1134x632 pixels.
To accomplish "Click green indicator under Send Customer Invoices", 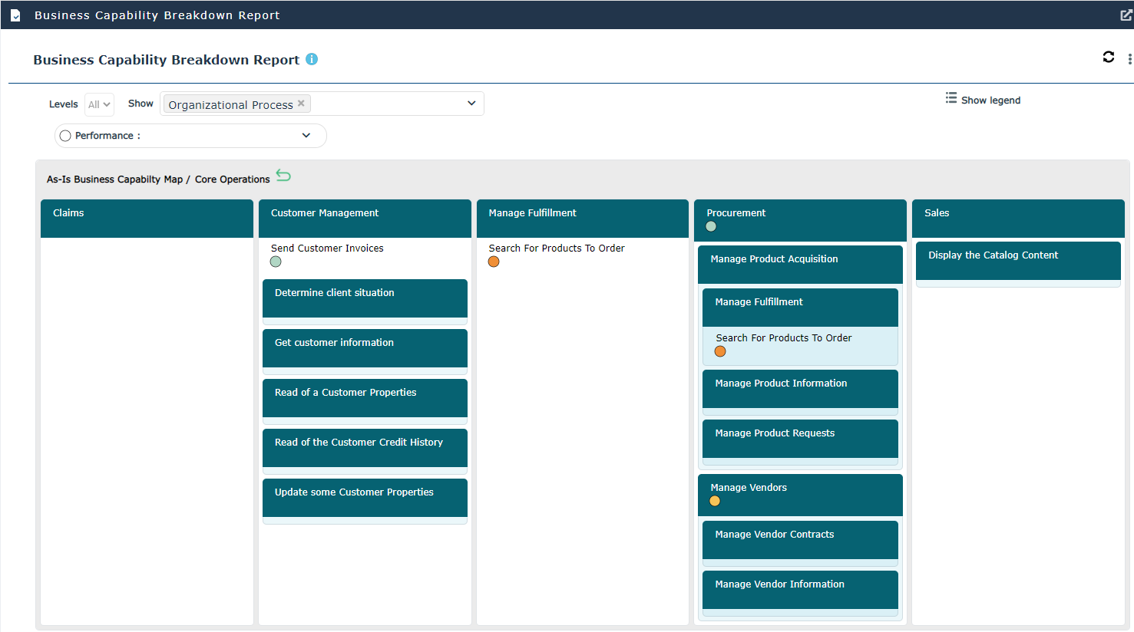I will click(x=276, y=262).
